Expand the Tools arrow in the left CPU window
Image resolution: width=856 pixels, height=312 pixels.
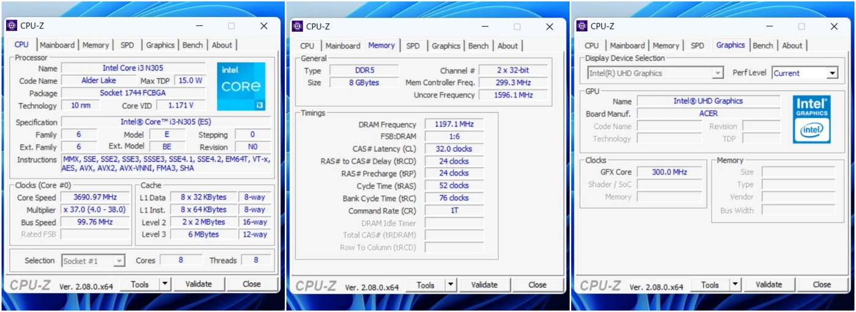click(165, 284)
